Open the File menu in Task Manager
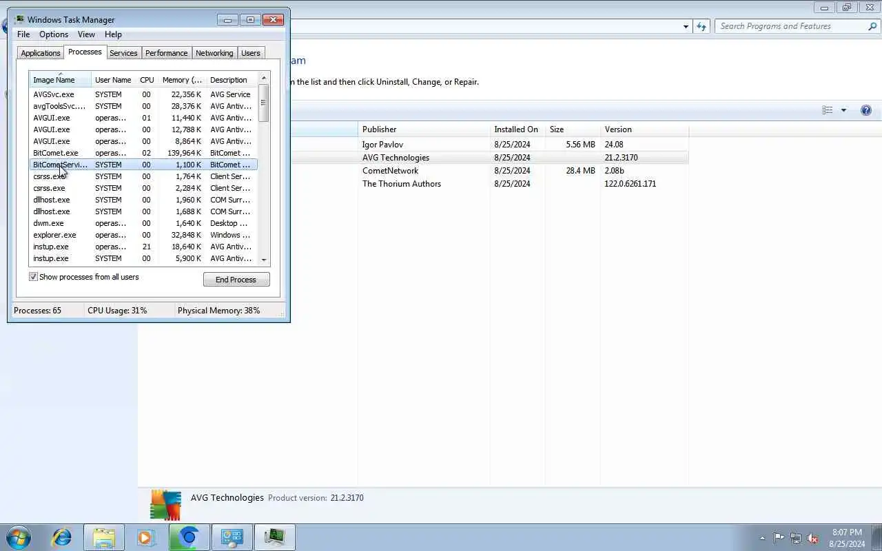The height and width of the screenshot is (551, 882). [23, 34]
